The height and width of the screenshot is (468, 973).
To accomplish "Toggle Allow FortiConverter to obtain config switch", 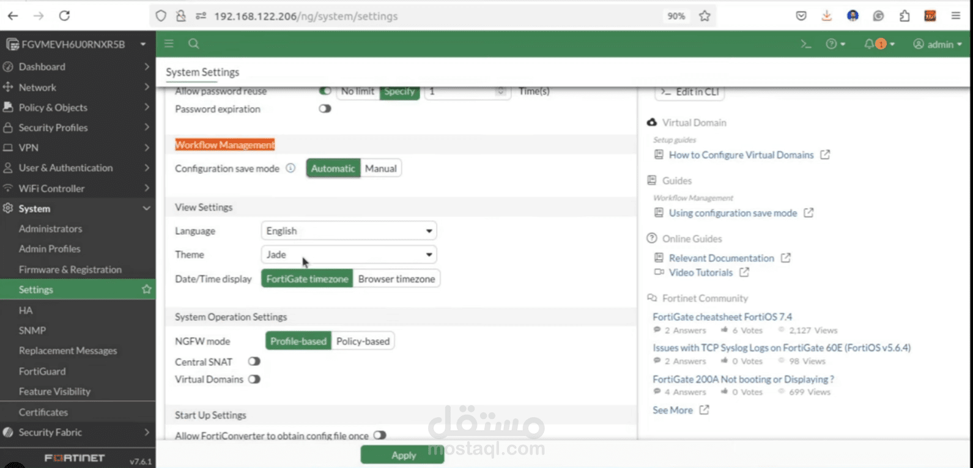I will click(380, 436).
